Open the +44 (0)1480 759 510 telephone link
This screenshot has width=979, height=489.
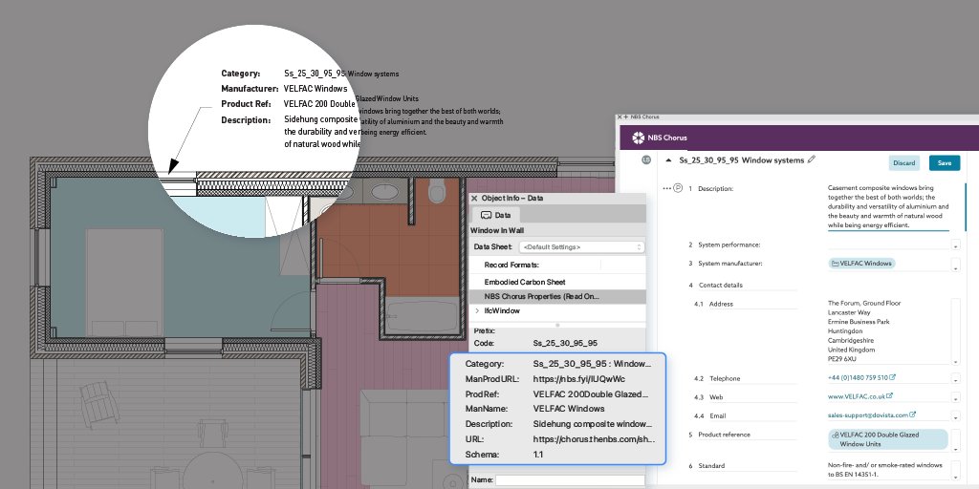[858, 377]
